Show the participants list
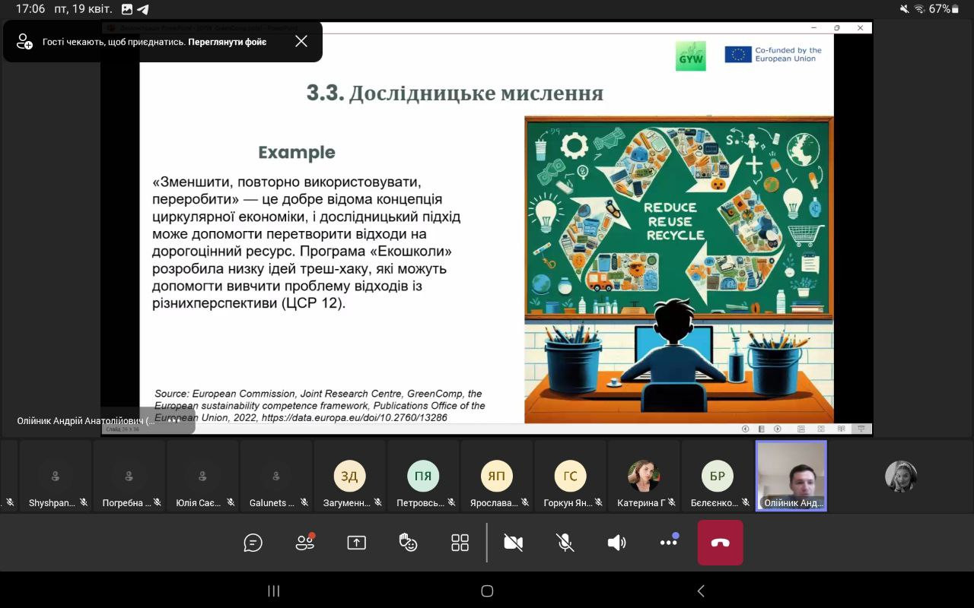 304,543
